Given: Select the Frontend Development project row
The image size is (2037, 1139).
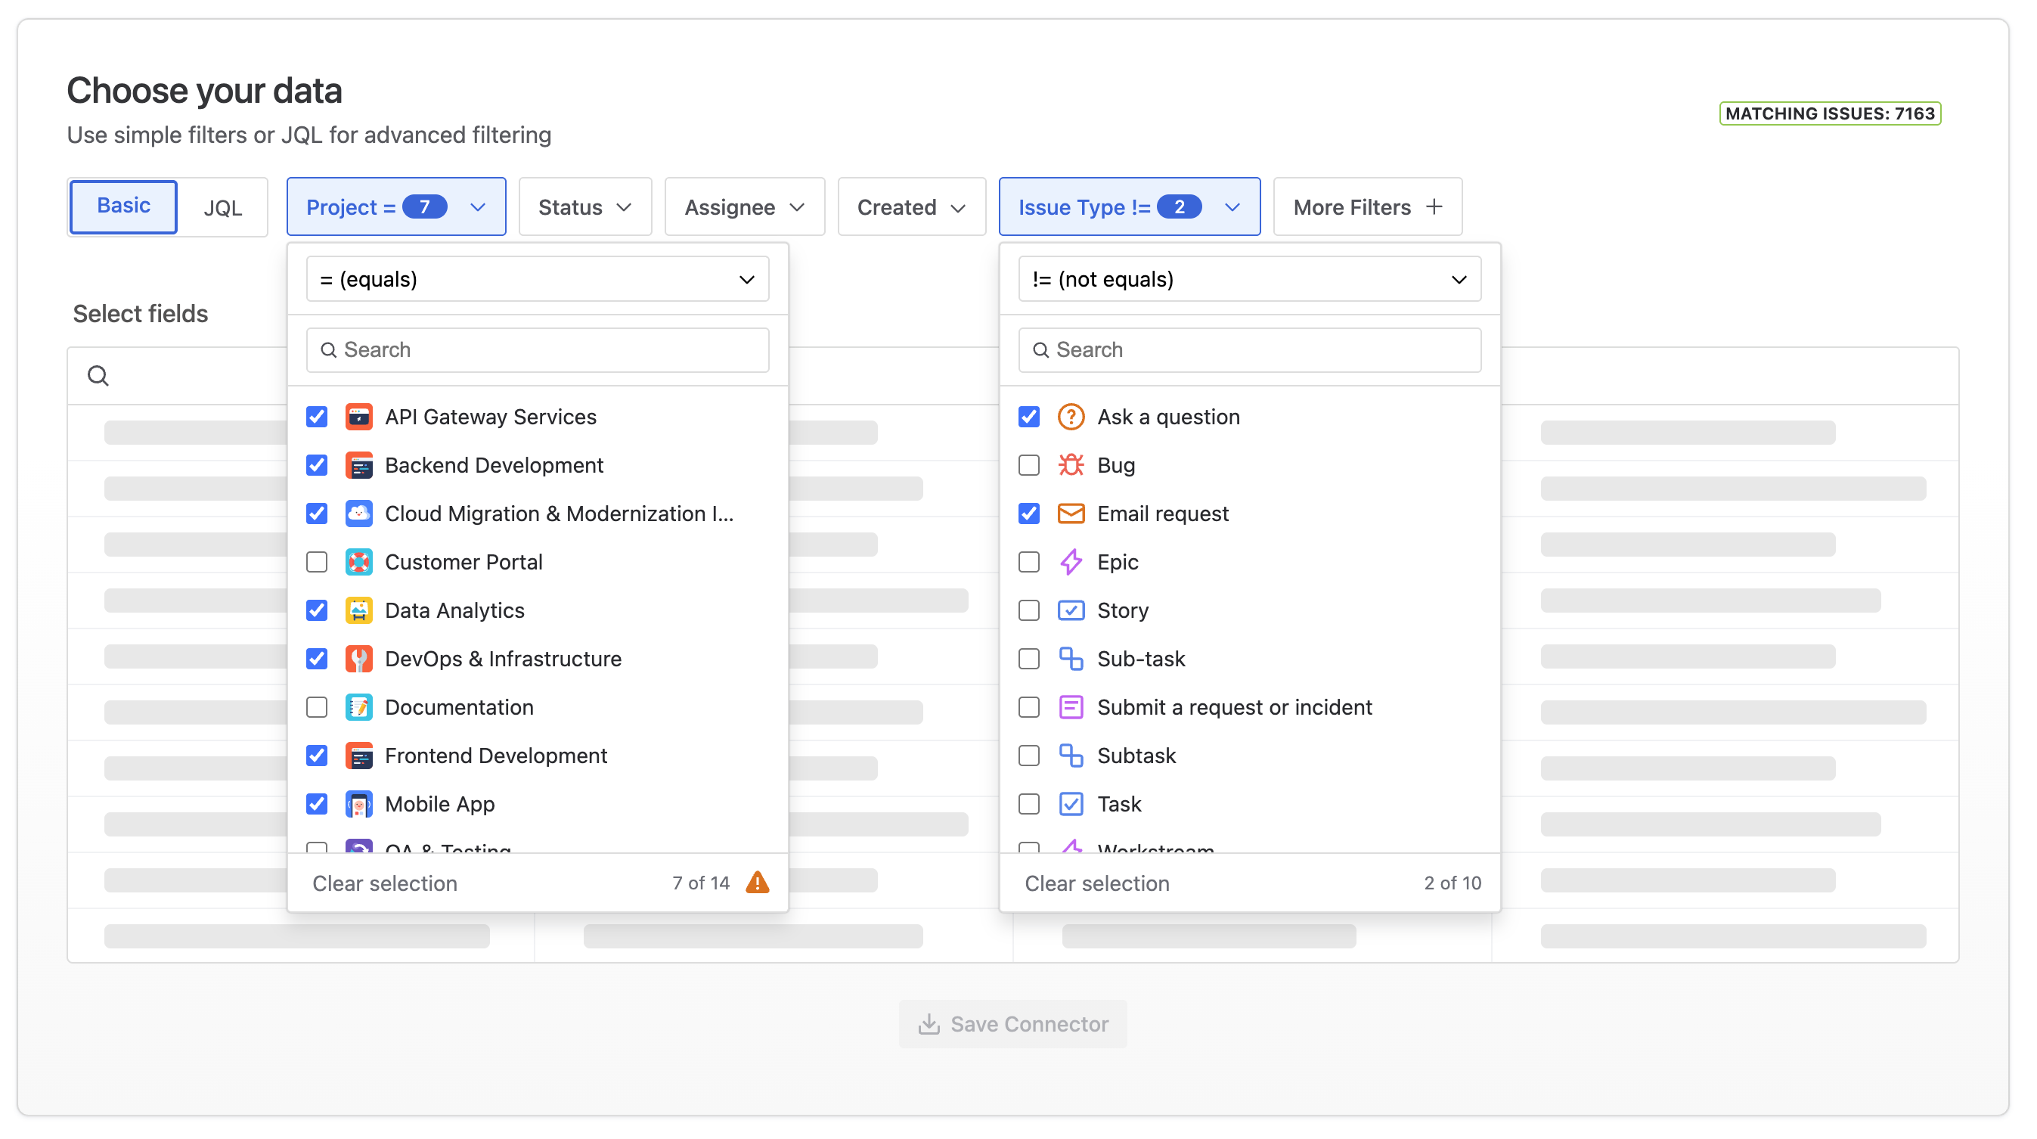Looking at the screenshot, I should pyautogui.click(x=538, y=756).
